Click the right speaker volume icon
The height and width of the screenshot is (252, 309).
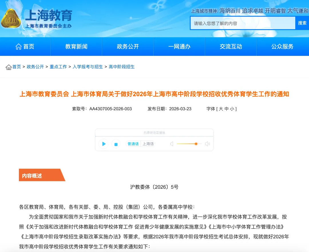pyautogui.click(x=207, y=144)
